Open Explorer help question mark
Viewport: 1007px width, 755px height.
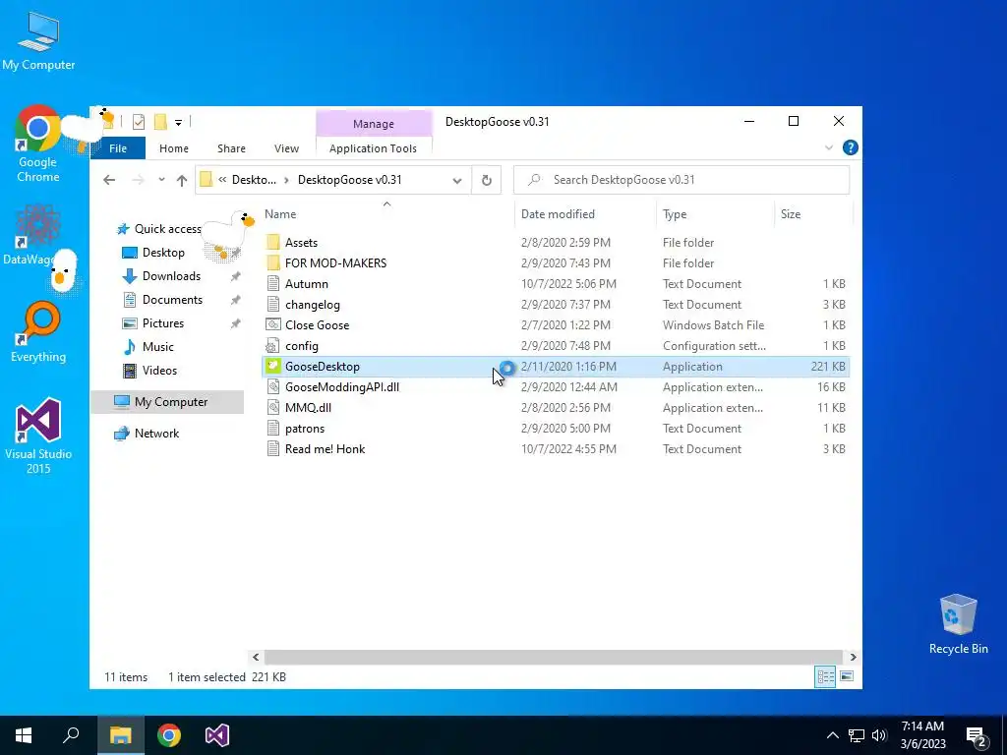pyautogui.click(x=851, y=147)
